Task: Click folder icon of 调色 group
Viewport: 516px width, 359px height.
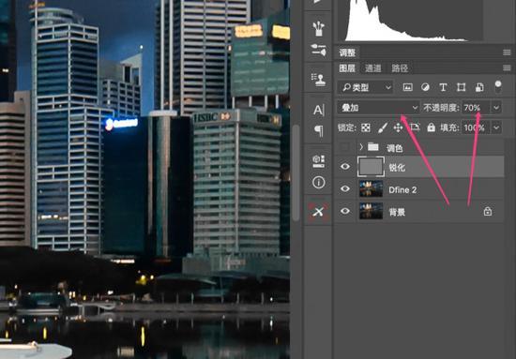Action: click(x=372, y=146)
